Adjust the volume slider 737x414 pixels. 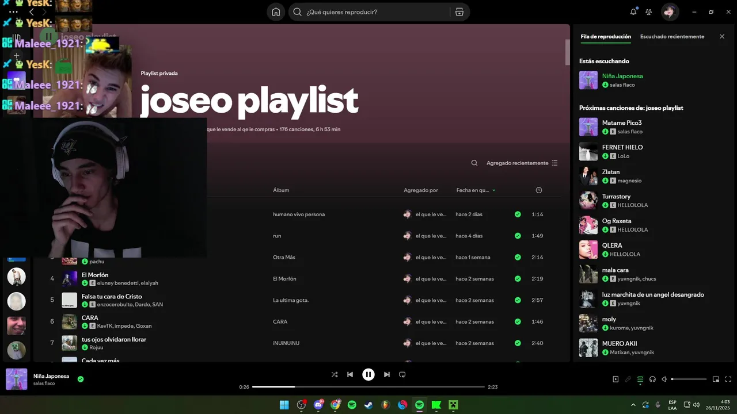click(x=689, y=379)
